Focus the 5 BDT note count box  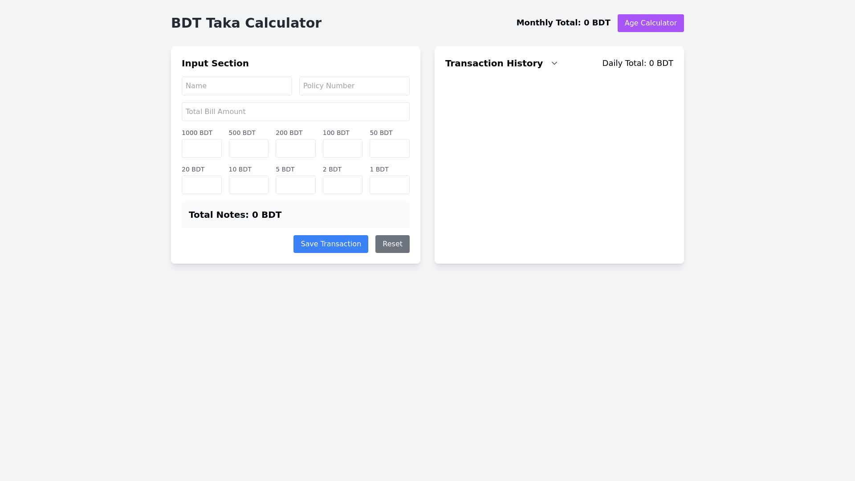click(x=295, y=185)
